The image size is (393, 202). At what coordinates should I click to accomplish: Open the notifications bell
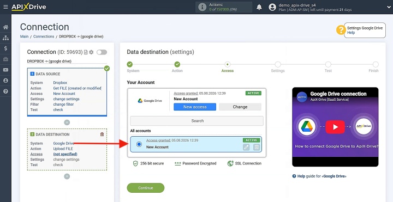pyautogui.click(x=259, y=7)
